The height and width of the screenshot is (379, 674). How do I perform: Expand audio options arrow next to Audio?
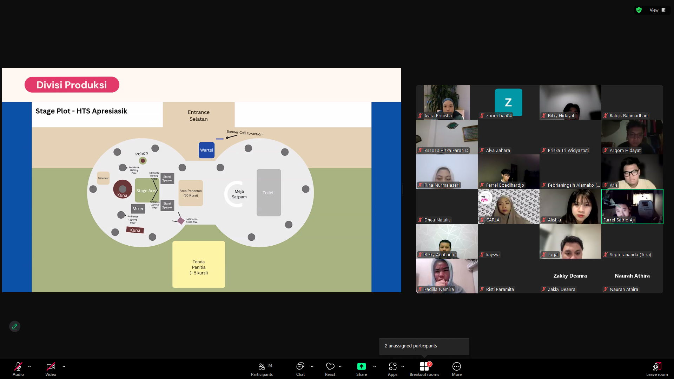pos(29,366)
